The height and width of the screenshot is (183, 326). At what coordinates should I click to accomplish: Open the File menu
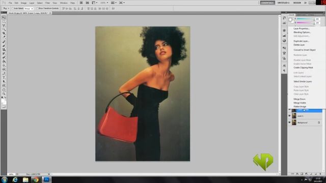10,3
